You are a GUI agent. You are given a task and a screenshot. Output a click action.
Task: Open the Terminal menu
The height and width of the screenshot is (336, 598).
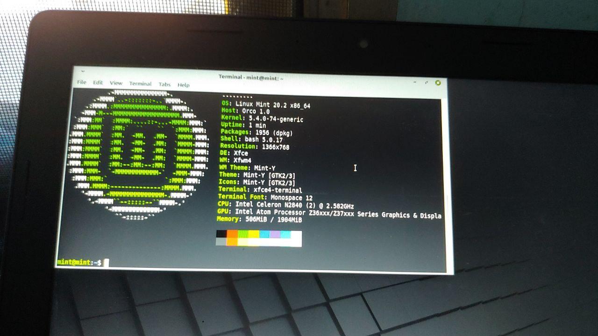tap(140, 84)
